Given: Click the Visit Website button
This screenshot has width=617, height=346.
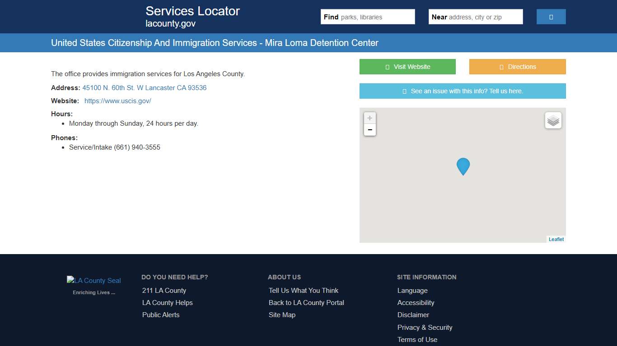Looking at the screenshot, I should 407,66.
